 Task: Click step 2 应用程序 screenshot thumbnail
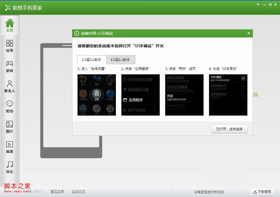tap(141, 95)
